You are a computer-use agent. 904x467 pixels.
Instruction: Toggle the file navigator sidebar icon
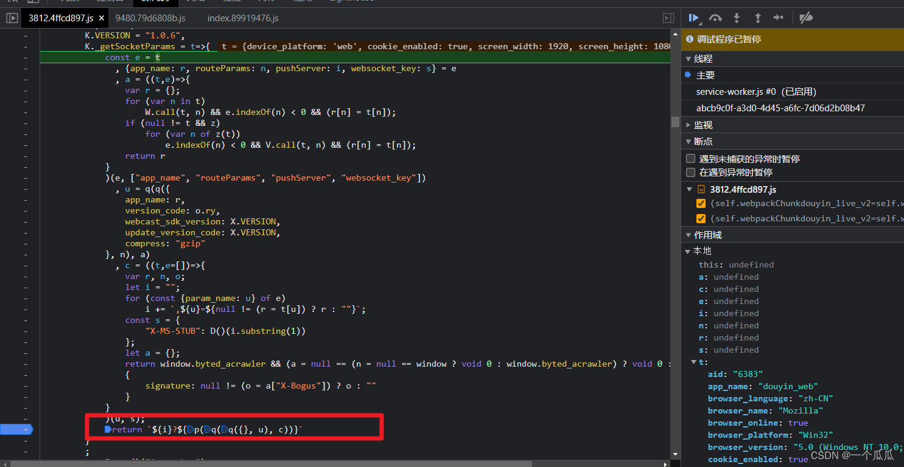[x=12, y=18]
